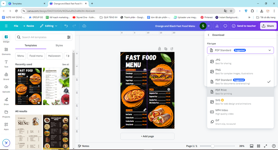Choose GIF file type
The image size is (278, 150).
(241, 122)
